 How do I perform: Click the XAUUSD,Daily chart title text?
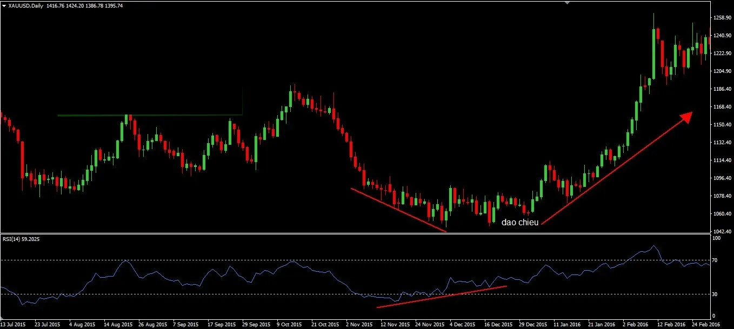[26, 5]
